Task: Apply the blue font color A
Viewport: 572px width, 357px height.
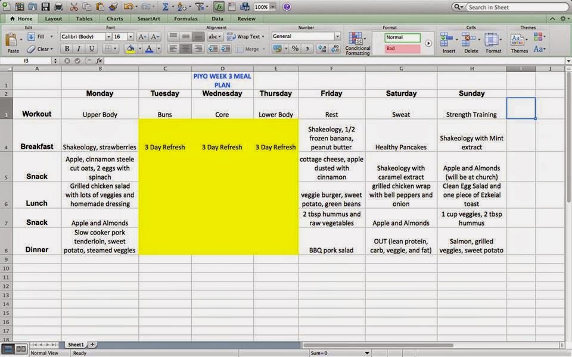Action: [x=149, y=48]
